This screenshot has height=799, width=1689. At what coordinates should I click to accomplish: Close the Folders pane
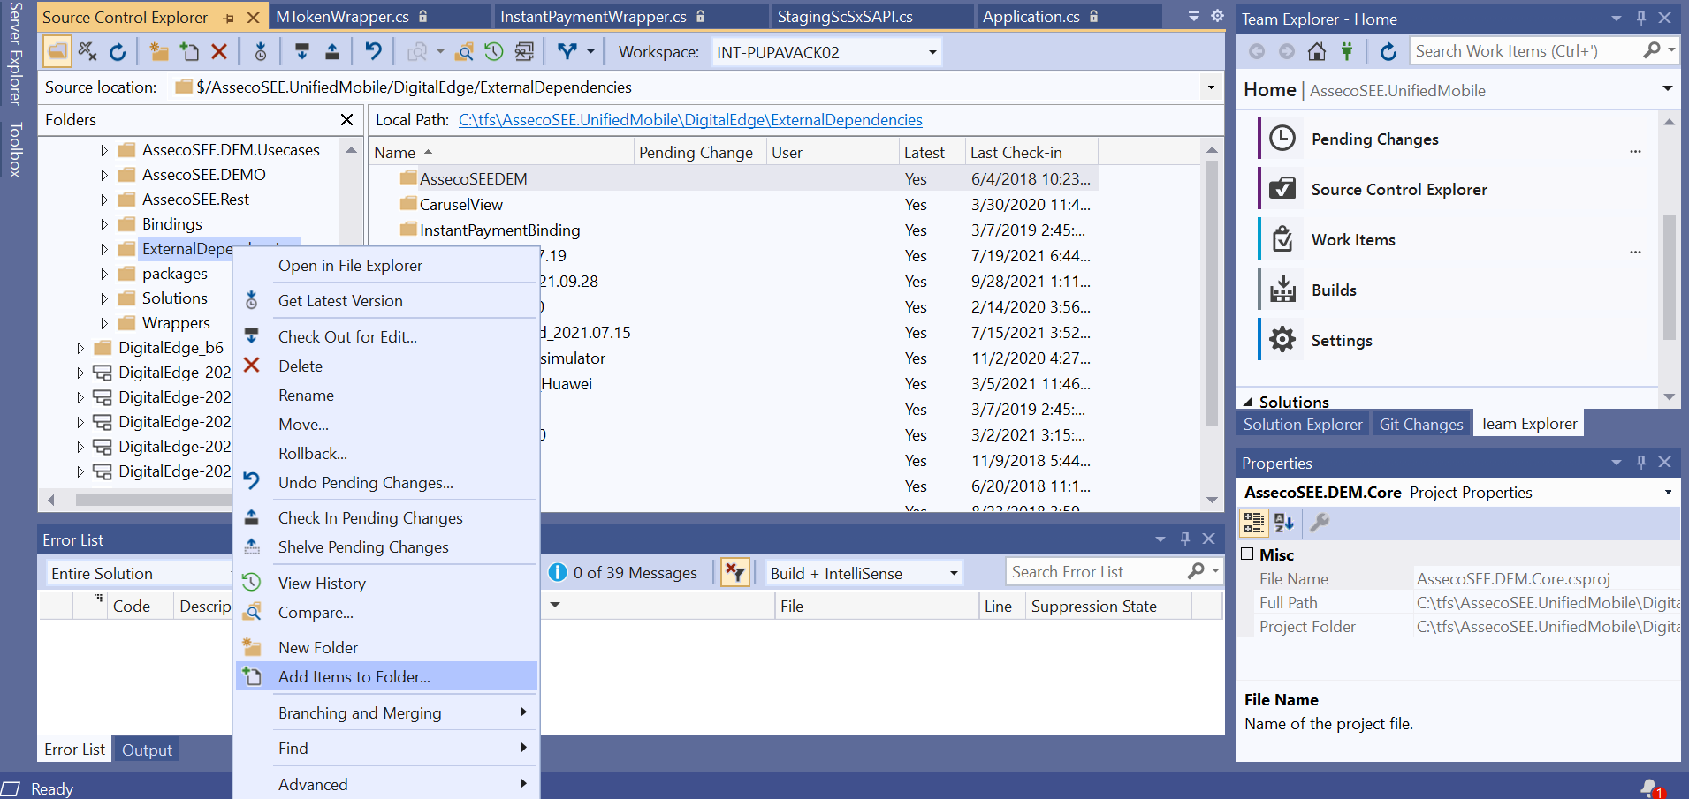click(x=347, y=120)
